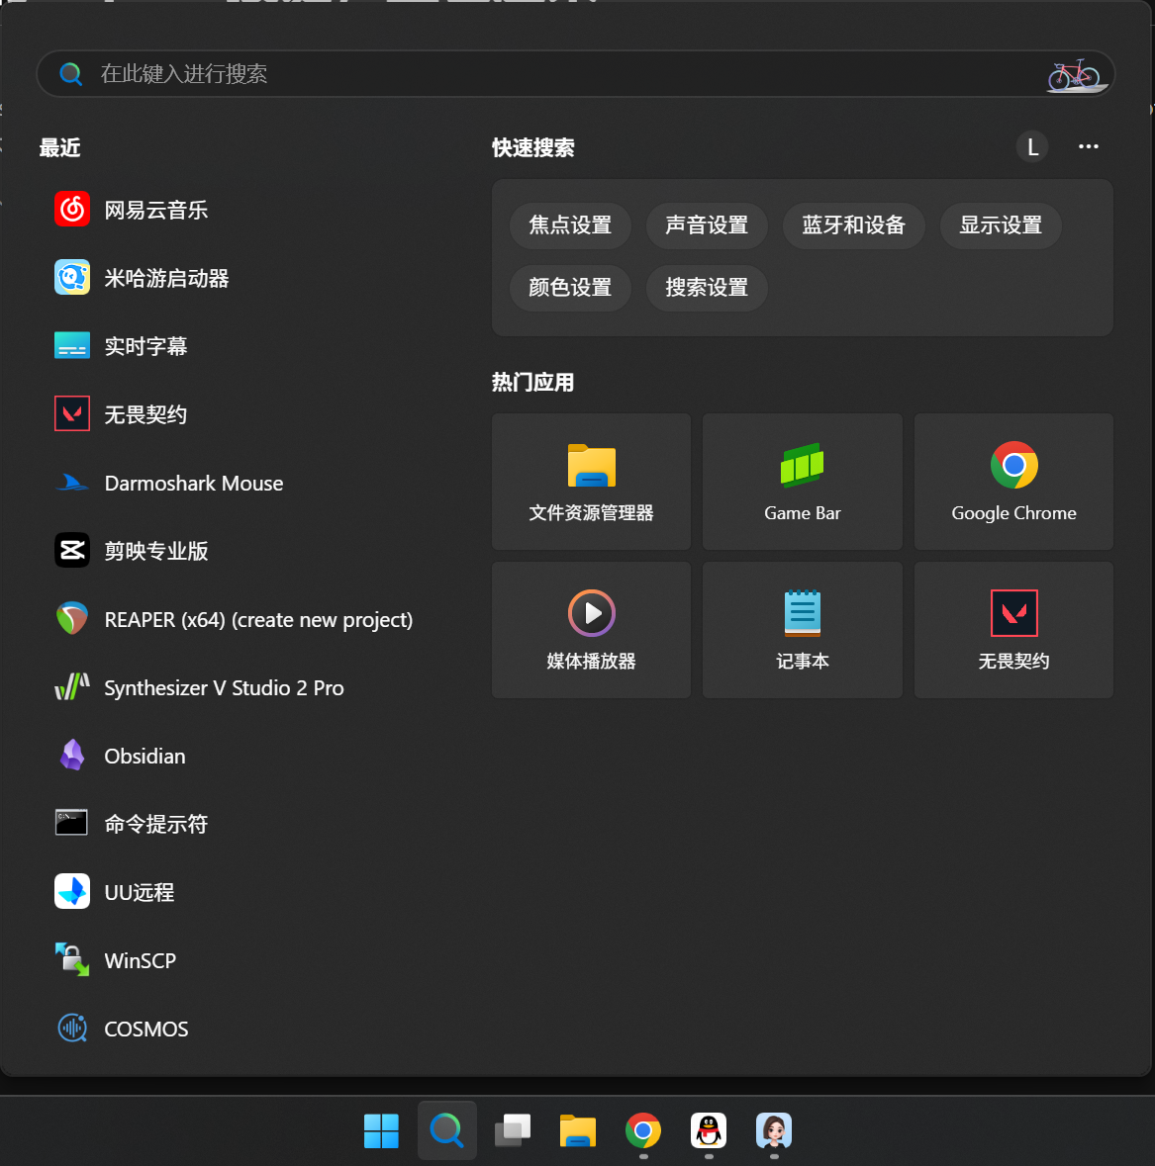The height and width of the screenshot is (1166, 1155).
Task: Open the 文件资源管理器 tile
Action: point(592,482)
